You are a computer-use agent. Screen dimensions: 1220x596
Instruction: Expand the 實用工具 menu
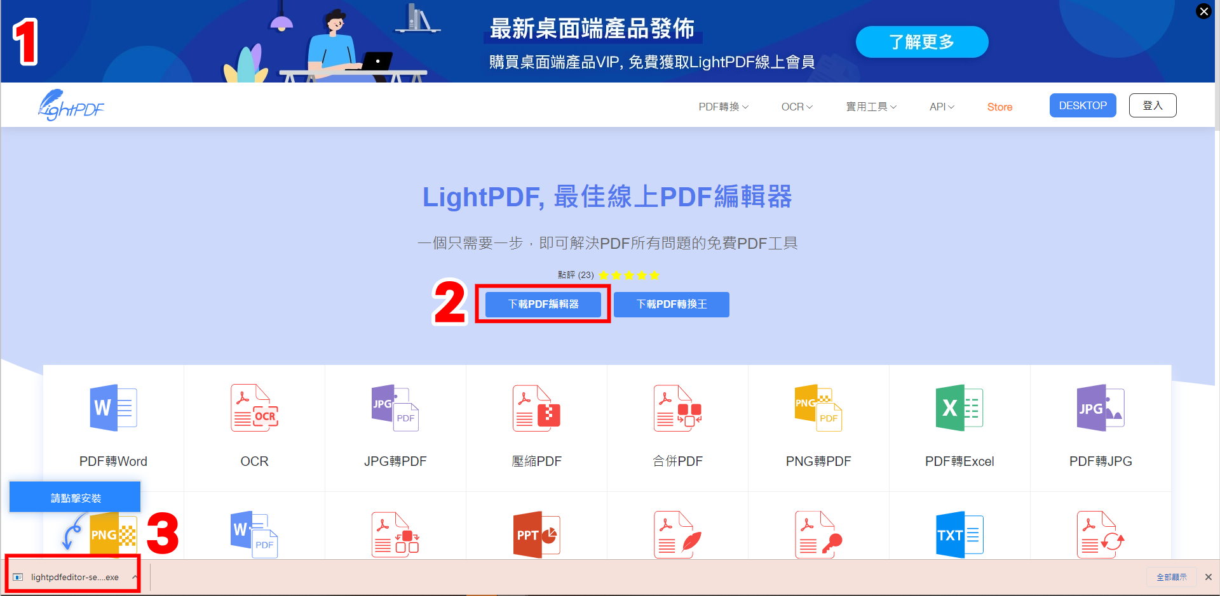pyautogui.click(x=871, y=107)
